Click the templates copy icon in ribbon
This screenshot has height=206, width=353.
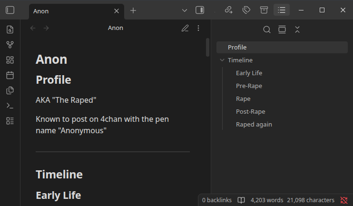pos(10,90)
